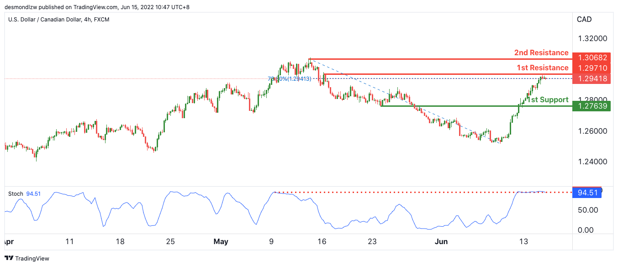Click the 25 date label on time axis
This screenshot has width=618, height=266.
tap(170, 241)
